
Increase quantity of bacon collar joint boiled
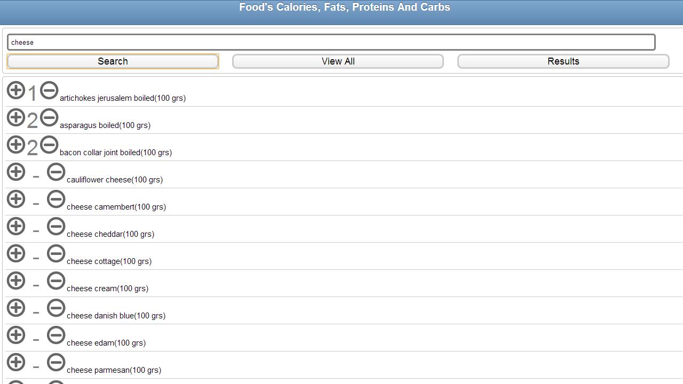pos(15,145)
